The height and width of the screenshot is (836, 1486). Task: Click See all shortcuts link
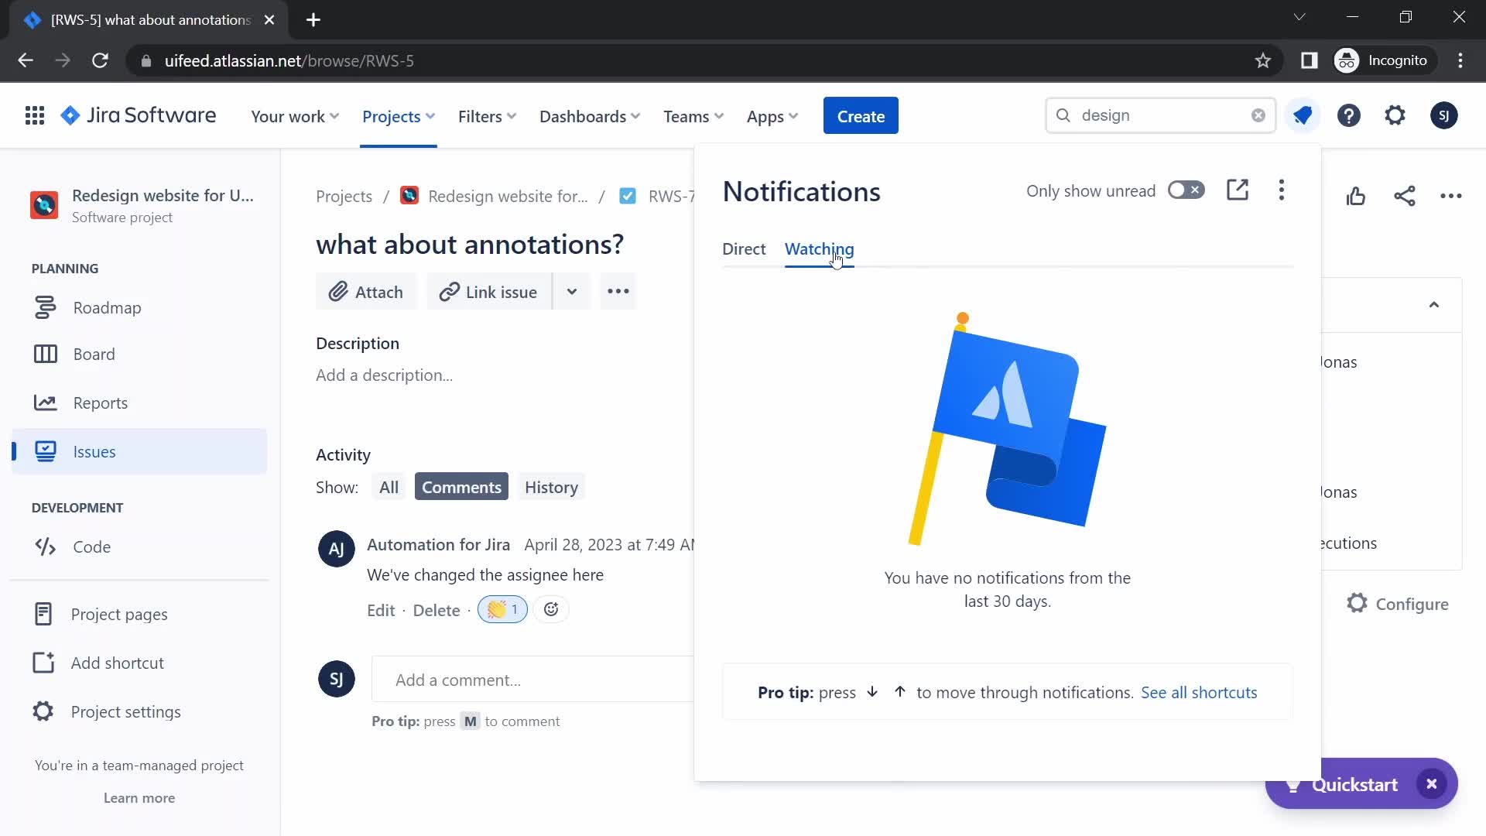tap(1199, 693)
